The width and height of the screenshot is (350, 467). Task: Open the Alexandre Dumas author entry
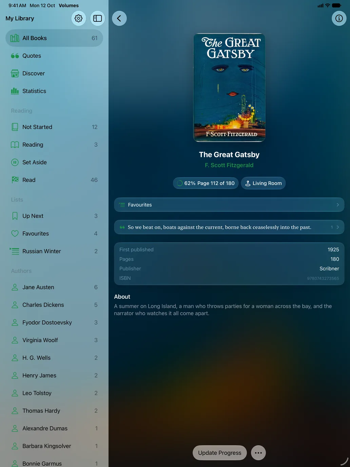(54, 428)
